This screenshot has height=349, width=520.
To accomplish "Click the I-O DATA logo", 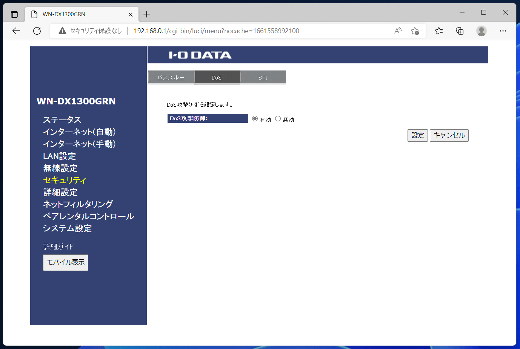I will (x=200, y=55).
